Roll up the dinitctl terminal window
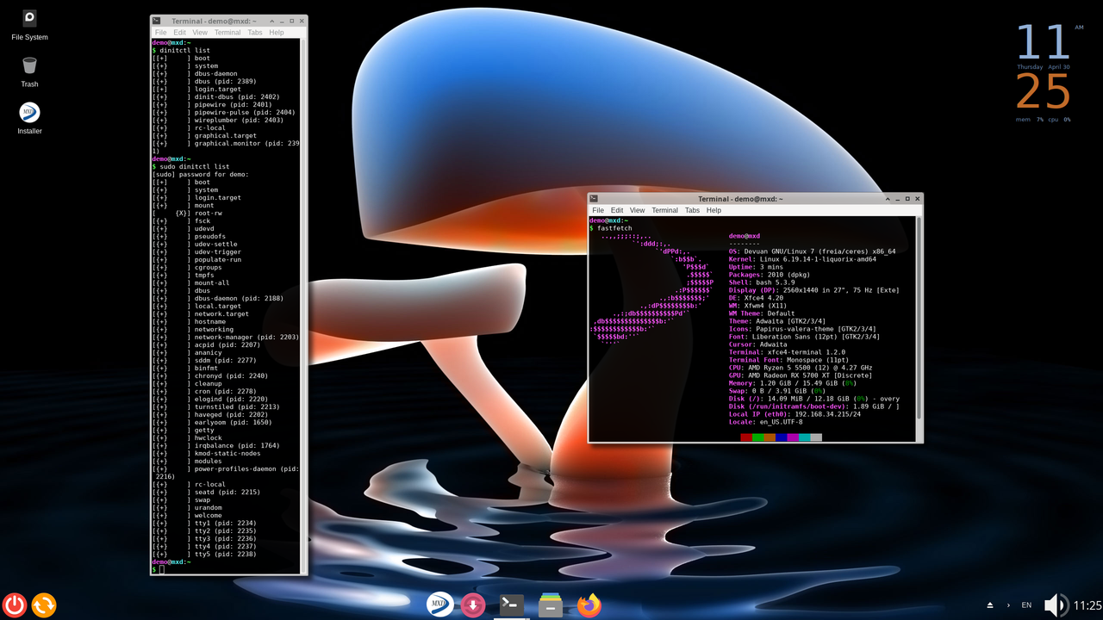 click(x=272, y=22)
